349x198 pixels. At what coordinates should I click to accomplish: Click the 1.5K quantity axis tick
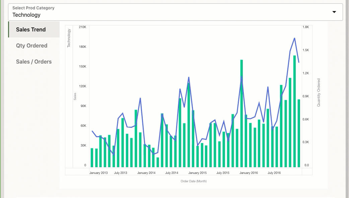(306, 50)
